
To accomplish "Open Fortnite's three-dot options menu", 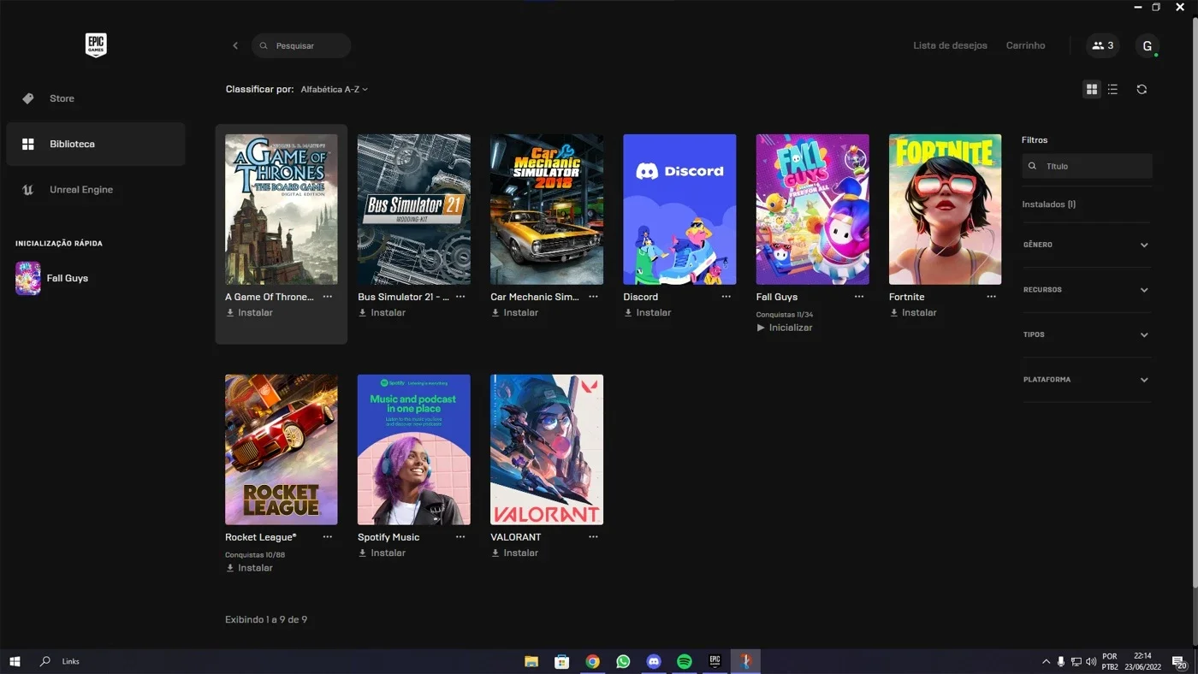I will coord(991,297).
